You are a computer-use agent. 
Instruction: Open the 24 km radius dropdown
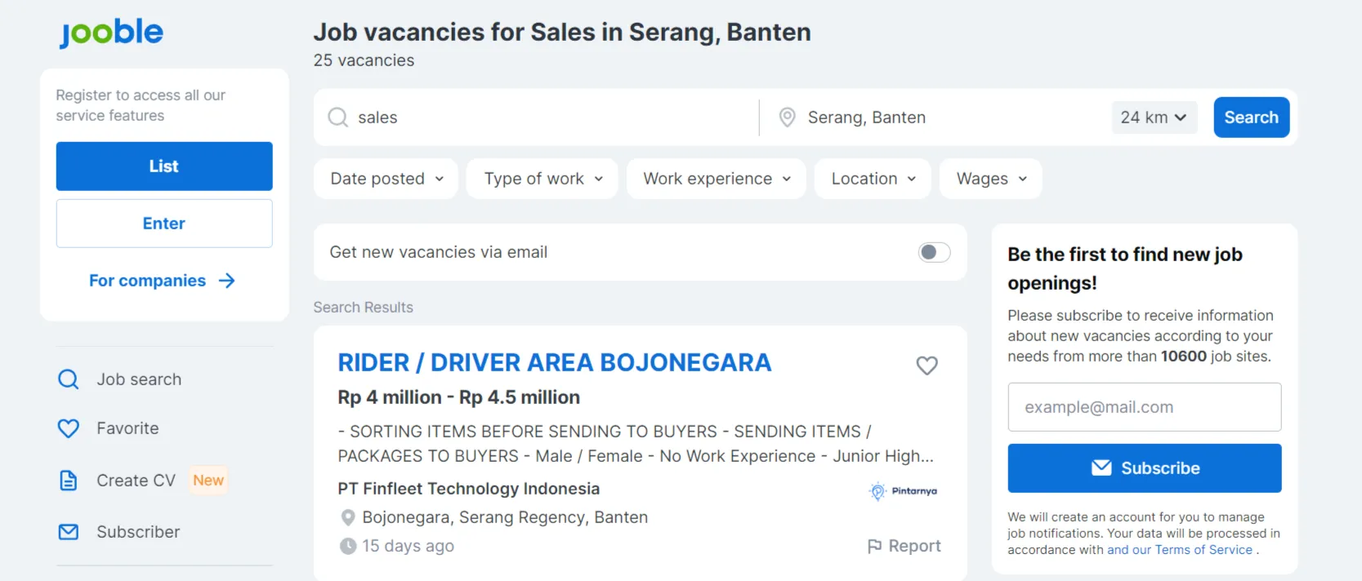(x=1154, y=118)
